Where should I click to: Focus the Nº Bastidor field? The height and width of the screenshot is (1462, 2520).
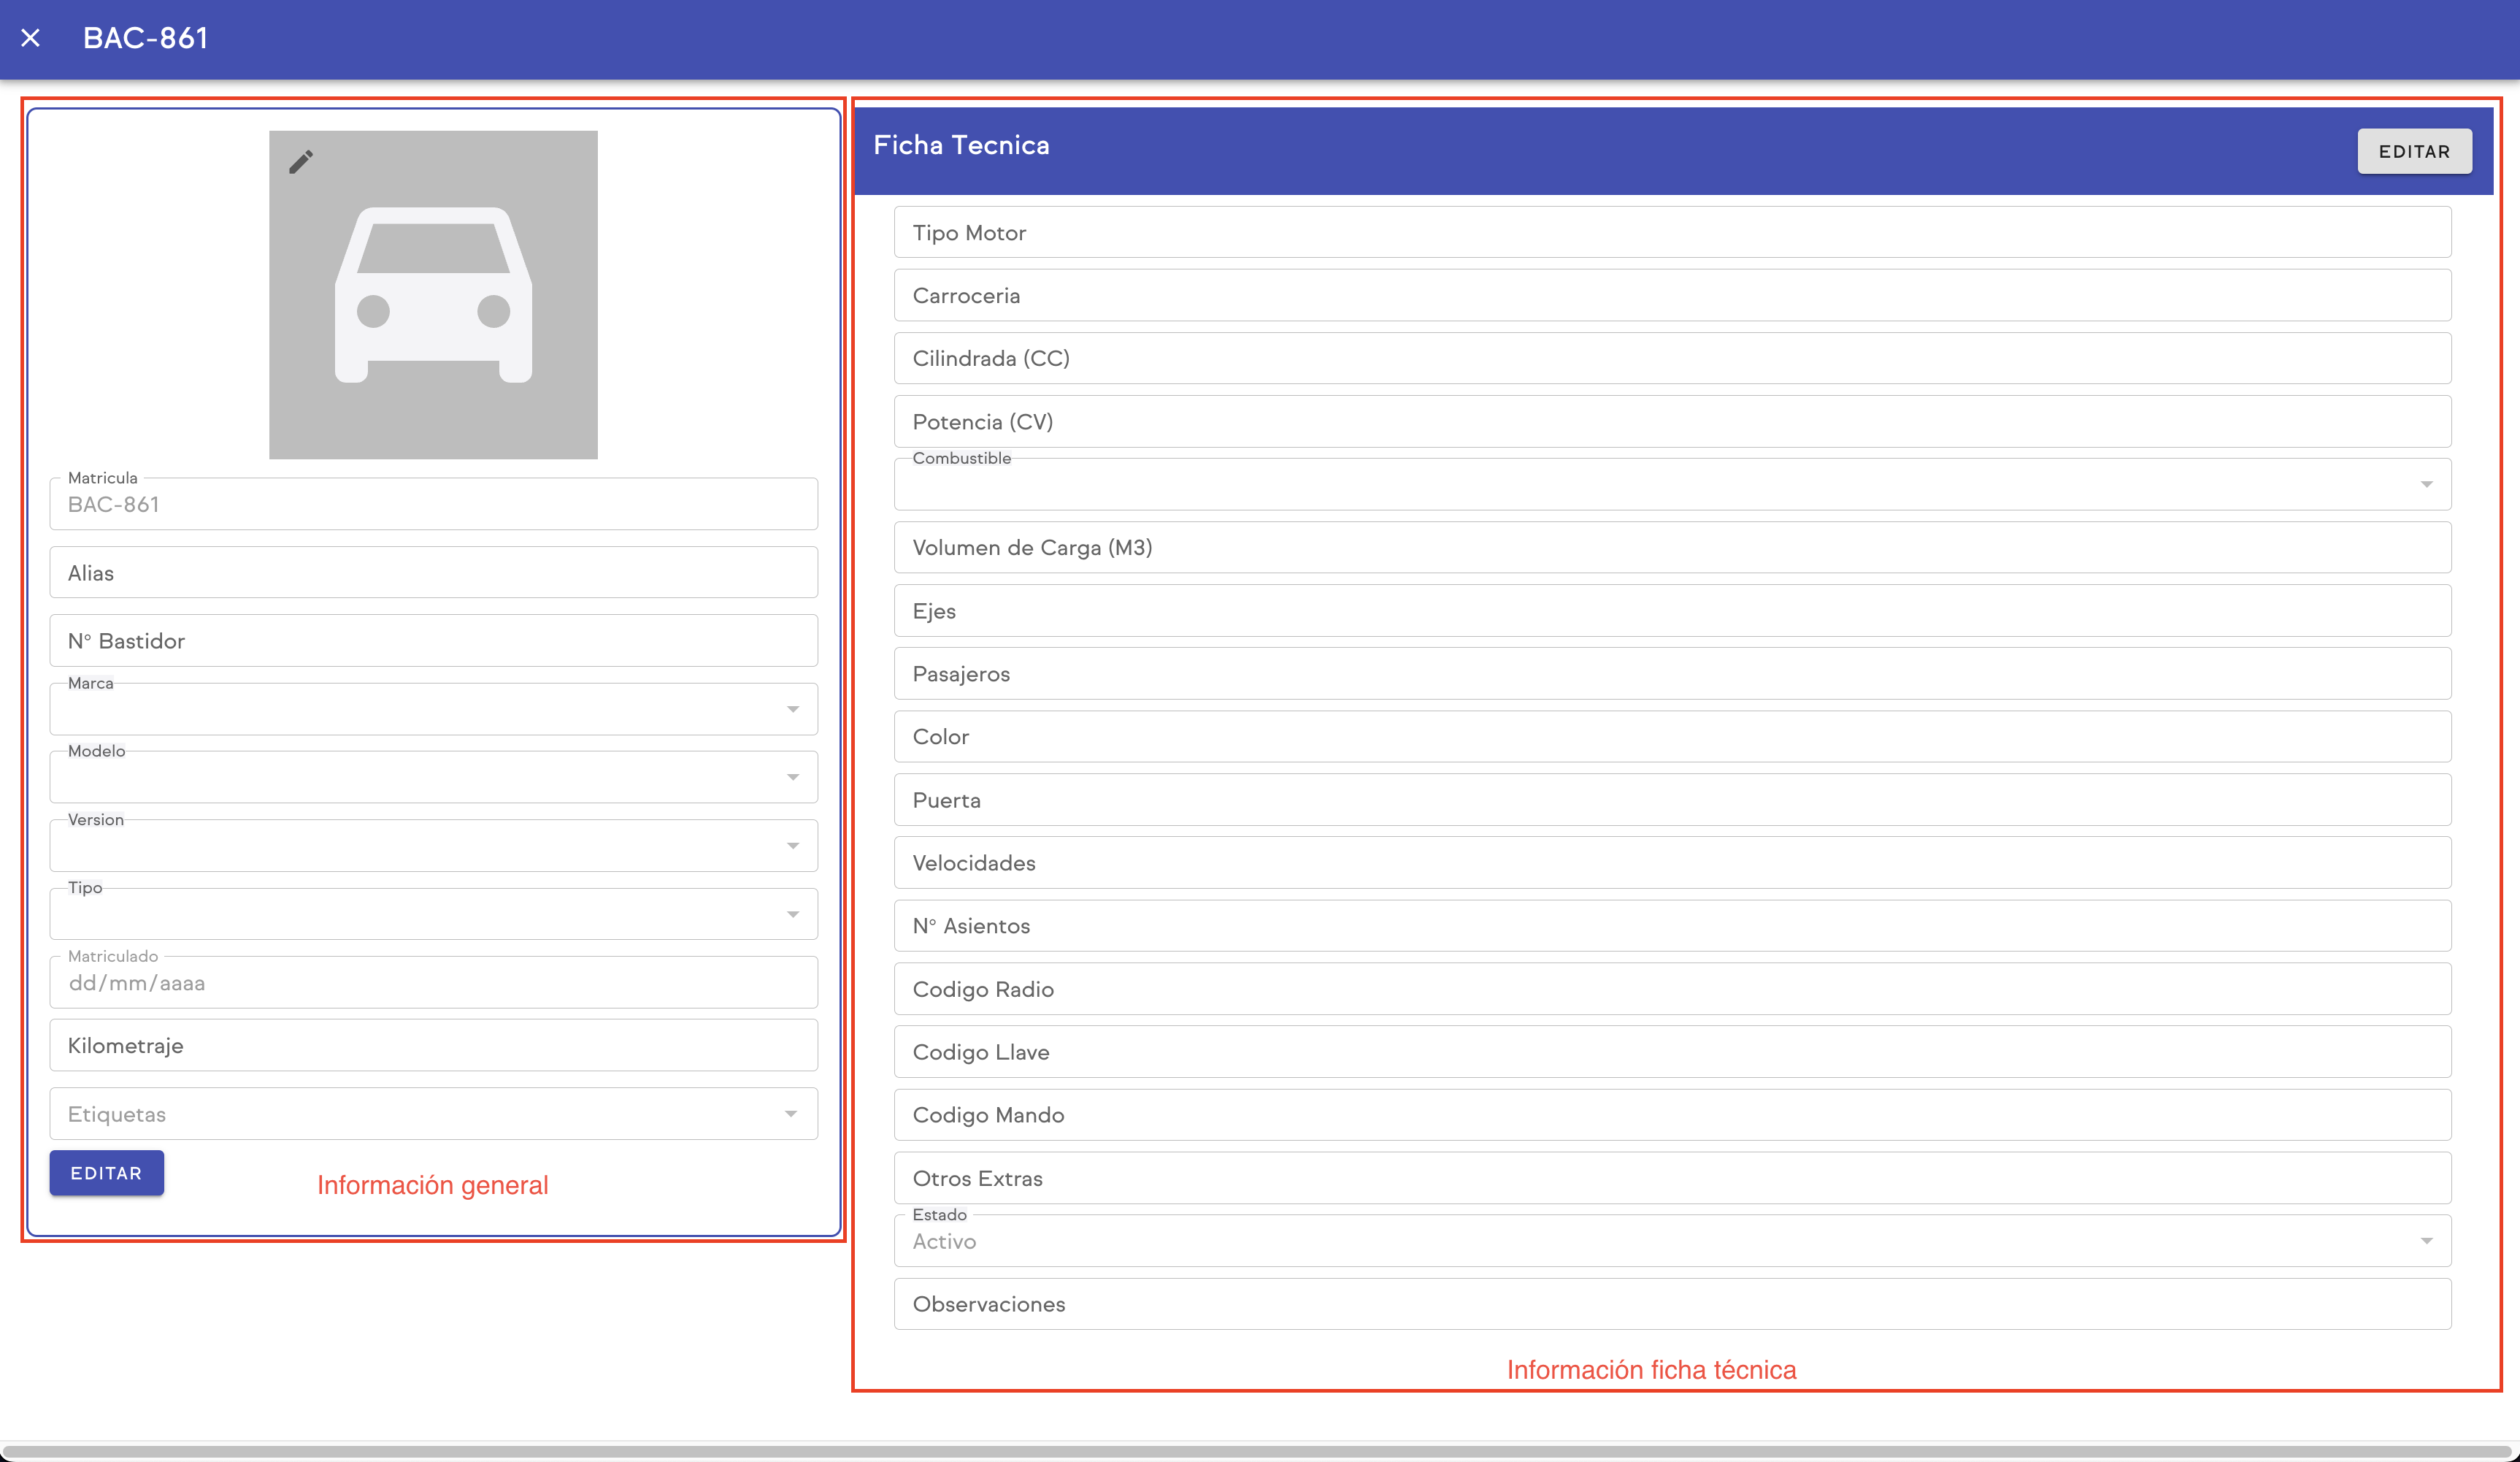[433, 641]
